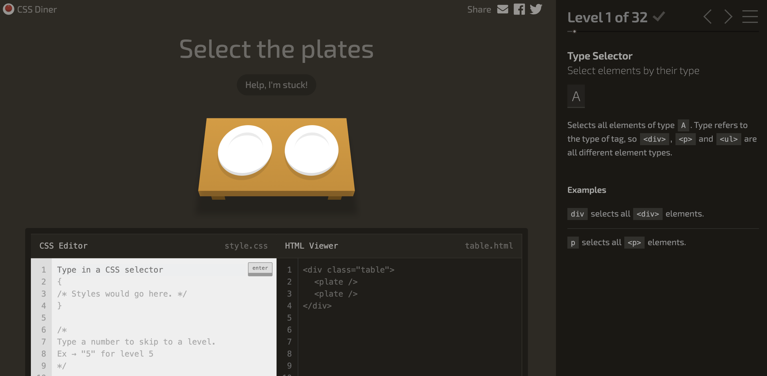767x376 pixels.
Task: Click the second <plate /> markup line
Action: (x=336, y=294)
